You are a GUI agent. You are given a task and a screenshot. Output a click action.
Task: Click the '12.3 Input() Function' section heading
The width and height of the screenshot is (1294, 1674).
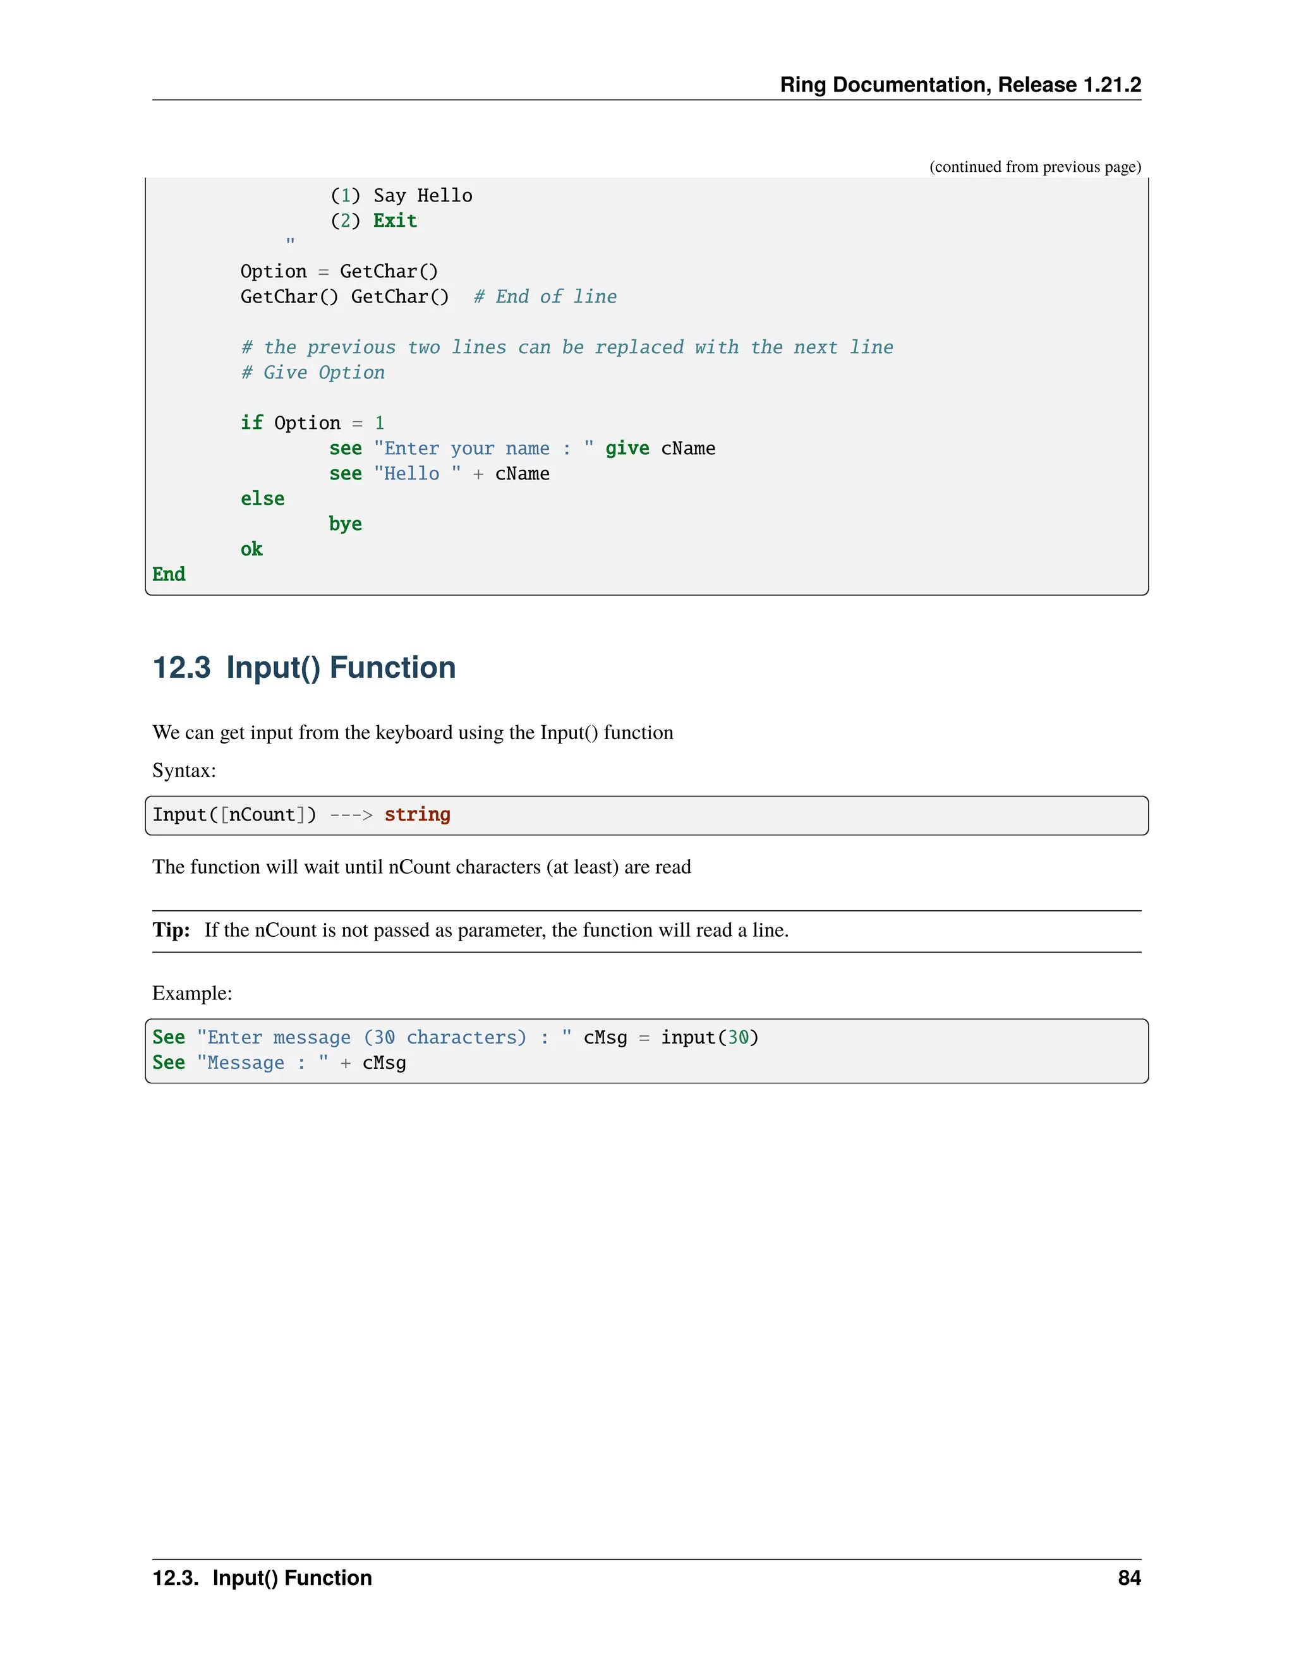click(305, 668)
